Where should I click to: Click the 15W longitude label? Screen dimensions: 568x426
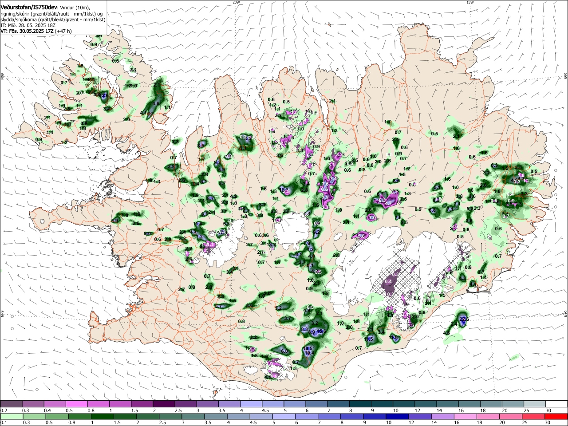(470, 2)
